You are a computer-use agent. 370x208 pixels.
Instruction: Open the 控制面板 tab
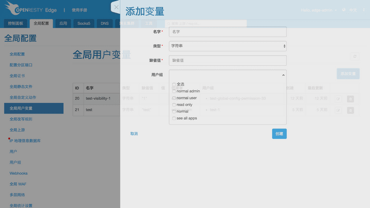click(x=15, y=23)
